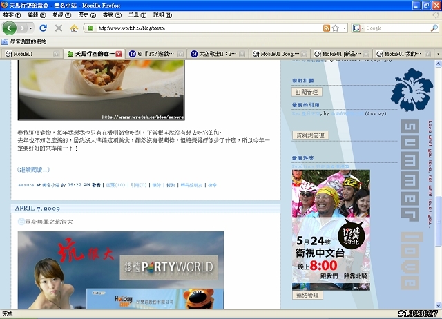Click the scrollbar up arrow
442x319 pixels.
click(438, 64)
